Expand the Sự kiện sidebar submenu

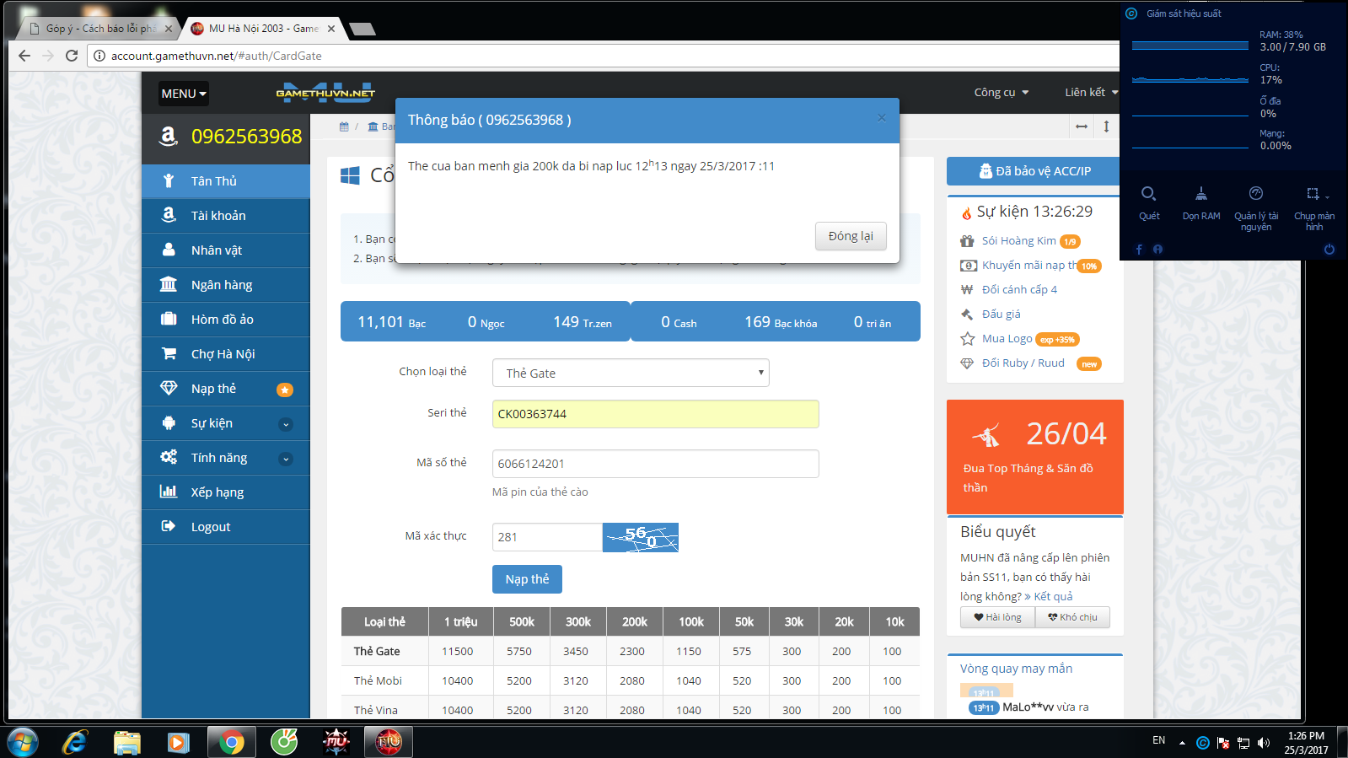[x=286, y=424]
